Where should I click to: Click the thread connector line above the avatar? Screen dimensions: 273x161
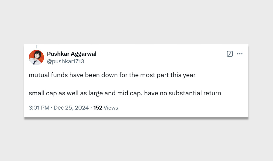point(36,47)
